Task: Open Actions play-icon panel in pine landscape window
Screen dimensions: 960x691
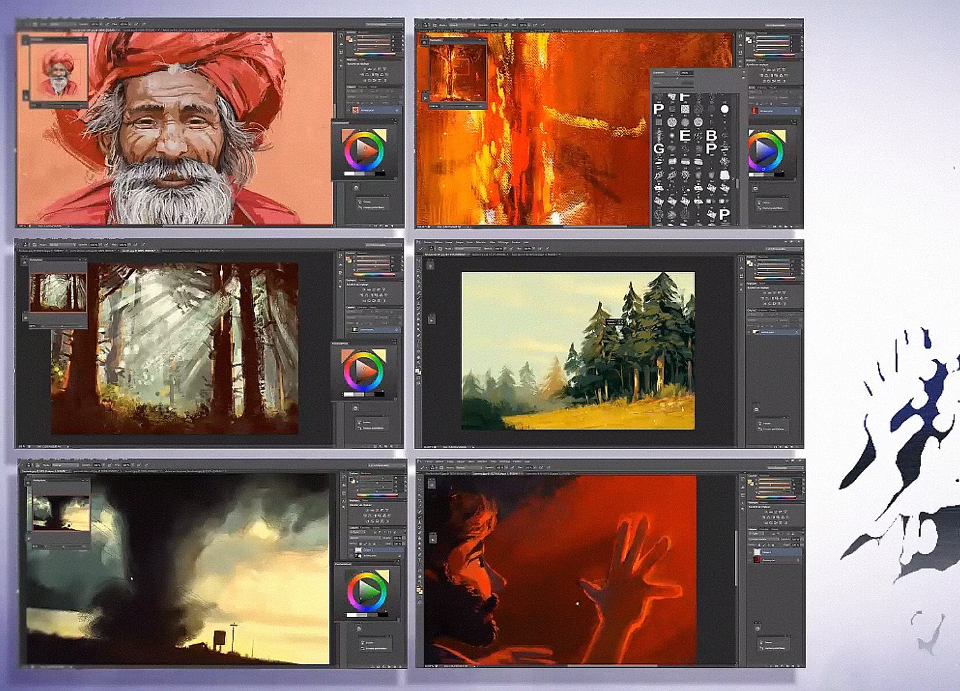Action: tap(431, 319)
